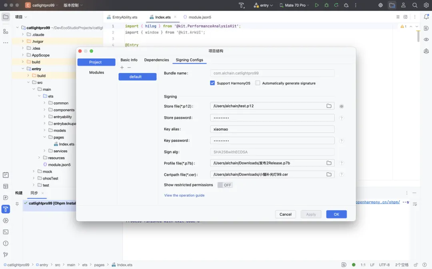
Task: Select the default signing config entry
Action: pos(138,77)
